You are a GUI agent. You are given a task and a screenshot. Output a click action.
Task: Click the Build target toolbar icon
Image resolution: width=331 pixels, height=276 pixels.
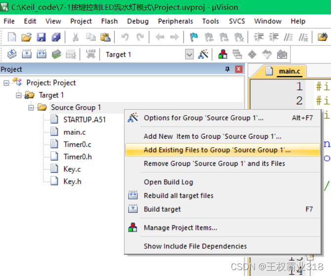[x=27, y=54]
